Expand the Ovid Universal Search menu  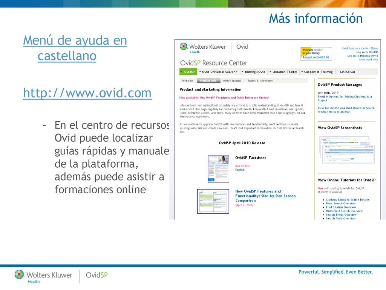coord(218,72)
